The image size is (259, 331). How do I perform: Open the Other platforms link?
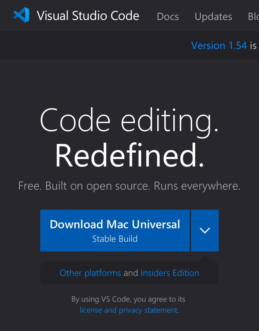[90, 273]
